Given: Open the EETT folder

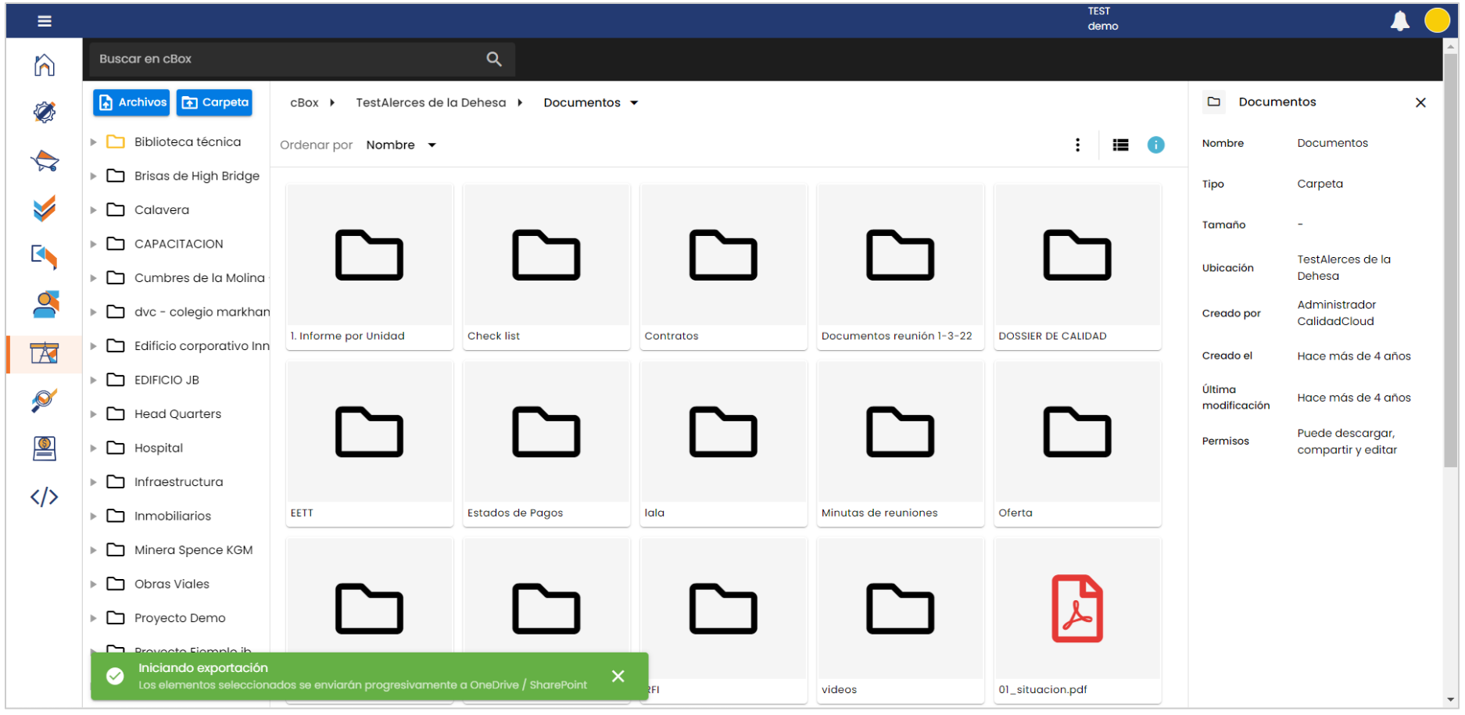Looking at the screenshot, I should [x=369, y=443].
